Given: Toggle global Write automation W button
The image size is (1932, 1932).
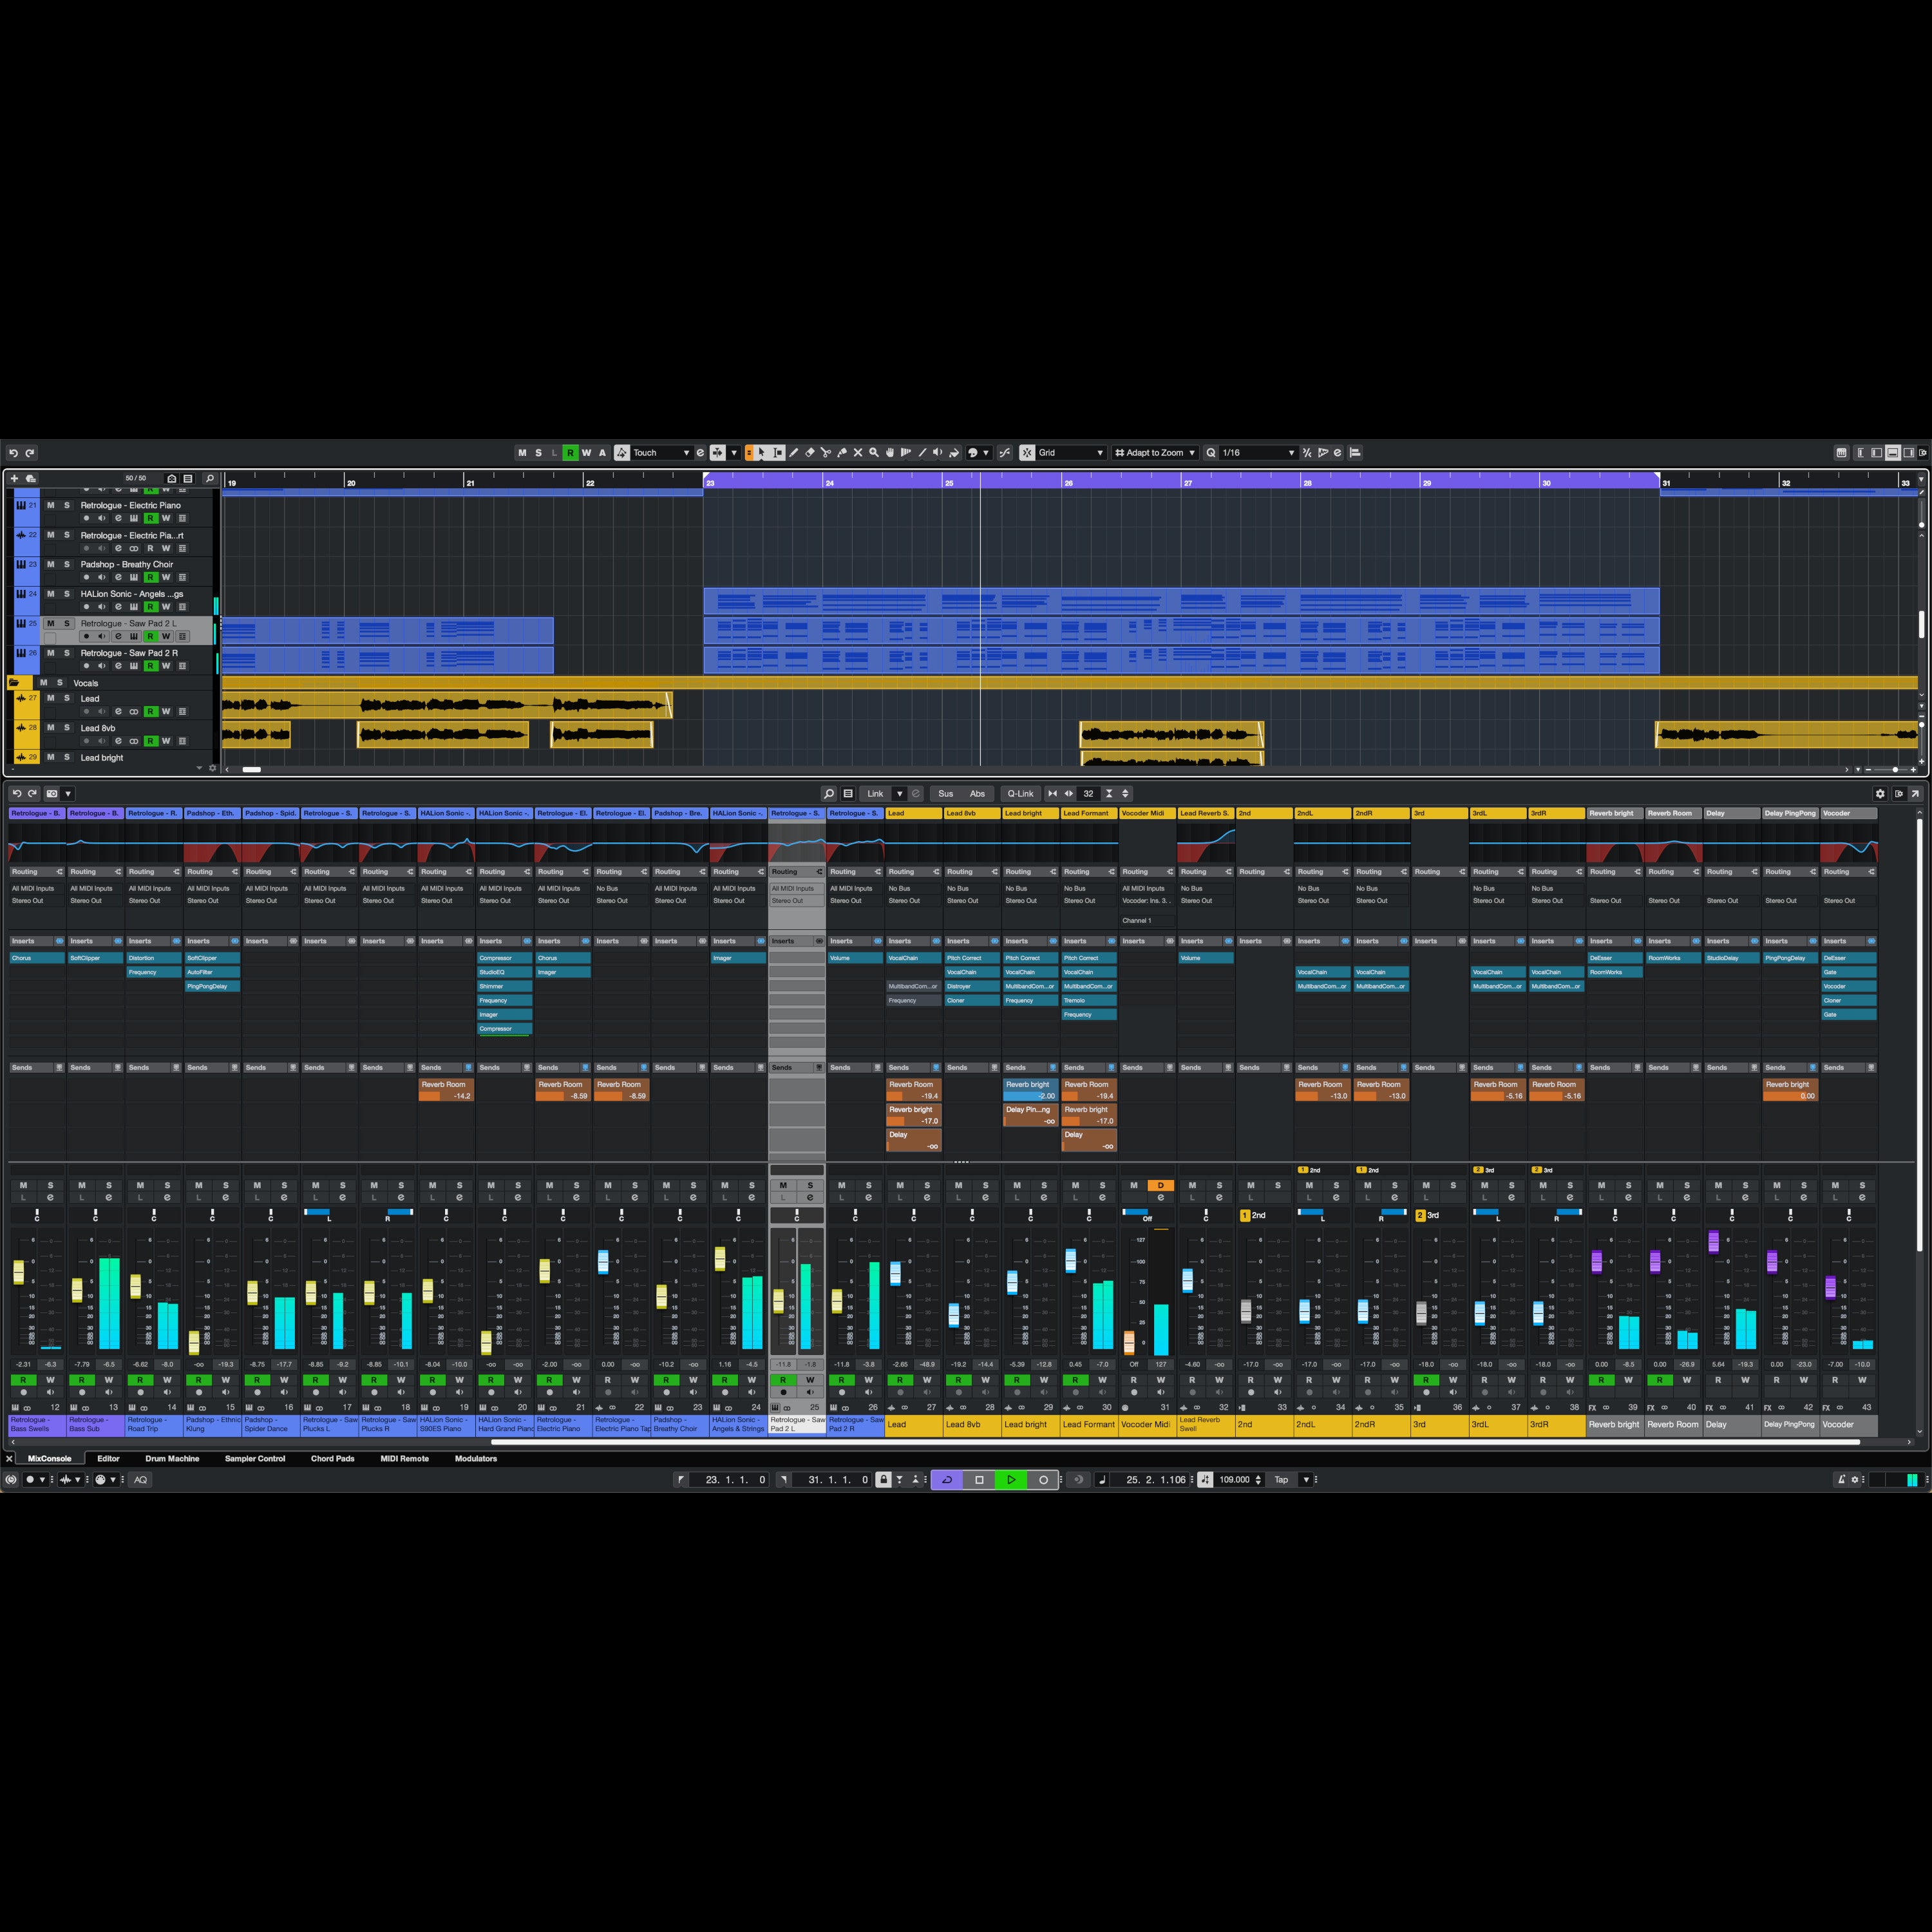Looking at the screenshot, I should coord(586,453).
